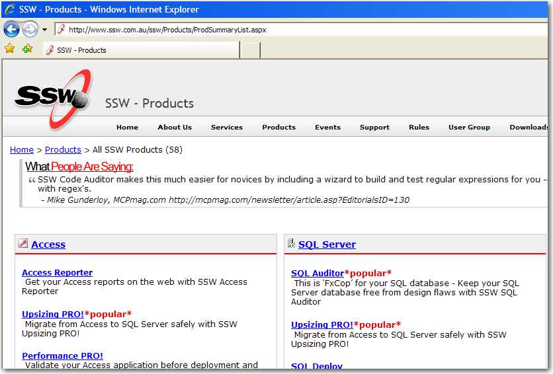Image resolution: width=553 pixels, height=374 pixels.
Task: Click the Add to Favorites icon
Action: (27, 49)
